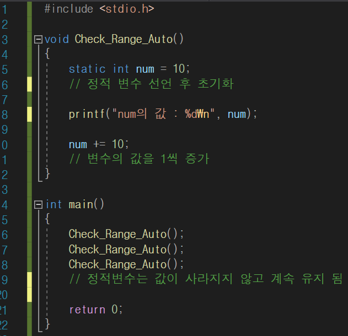Click the value 10 in the static num declaration
The height and width of the screenshot is (336, 348).
[x=179, y=69]
